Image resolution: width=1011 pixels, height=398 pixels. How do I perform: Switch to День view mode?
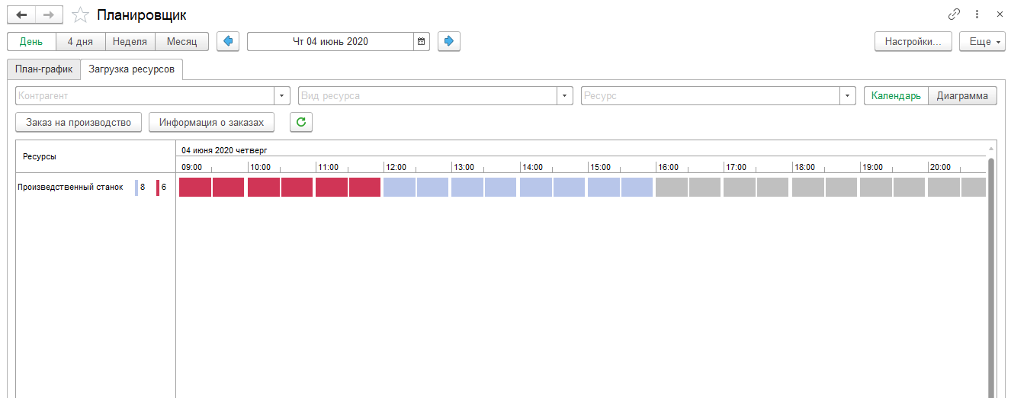click(x=31, y=41)
